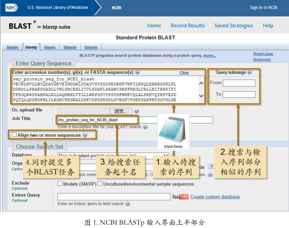The height and width of the screenshot is (228, 289).
Task: Open BLAST Help link
Action: tap(268, 26)
